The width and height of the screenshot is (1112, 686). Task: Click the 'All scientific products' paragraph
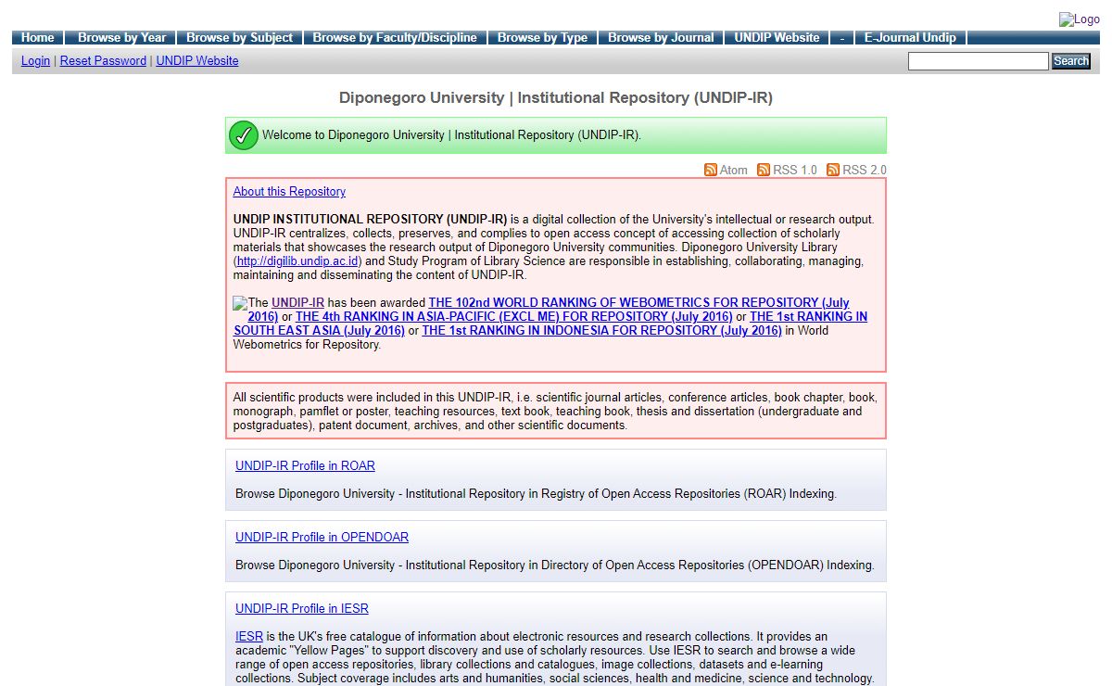click(555, 411)
